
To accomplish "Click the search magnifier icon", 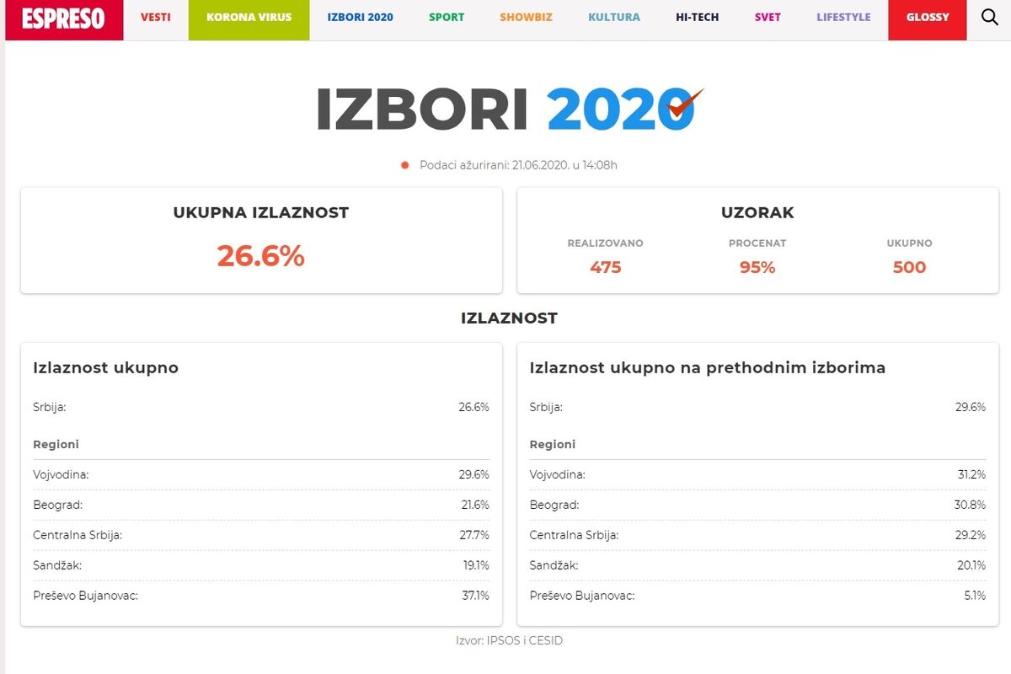I will [x=990, y=18].
